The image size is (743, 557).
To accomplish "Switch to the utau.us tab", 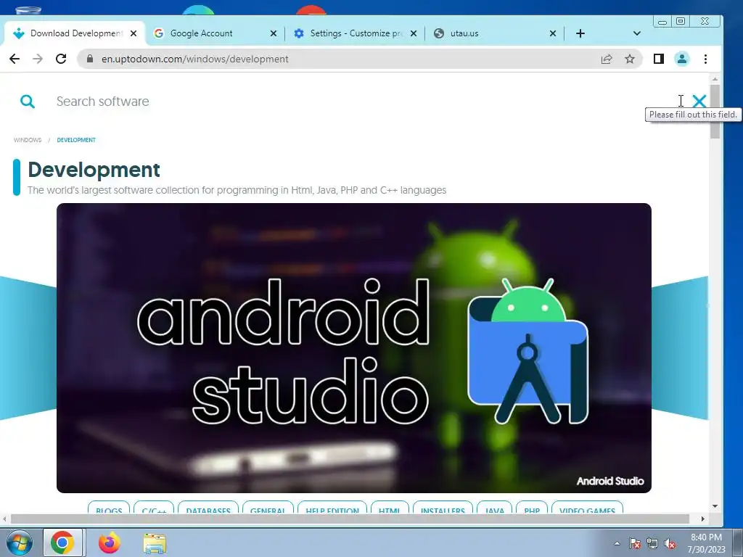I will click(x=494, y=33).
